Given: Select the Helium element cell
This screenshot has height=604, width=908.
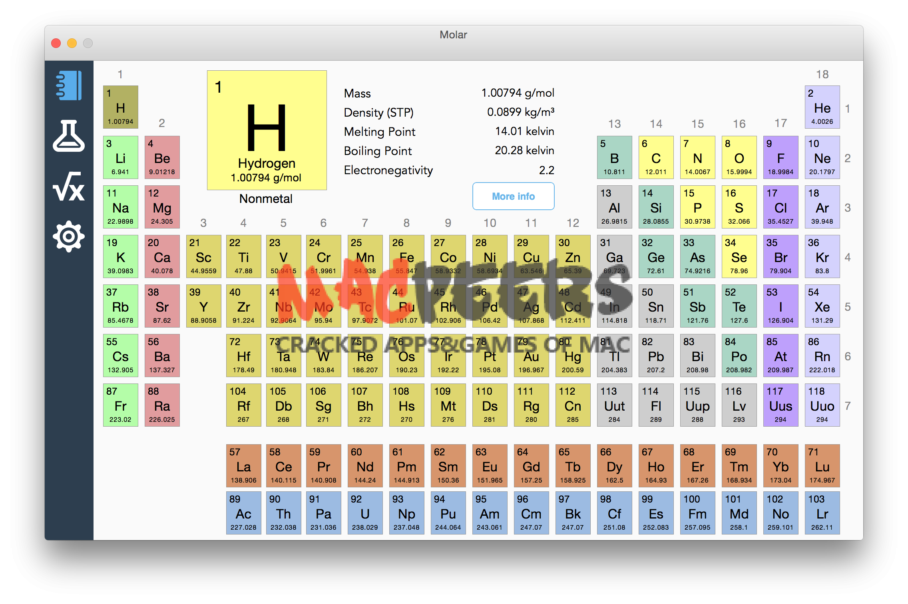Looking at the screenshot, I should point(822,107).
